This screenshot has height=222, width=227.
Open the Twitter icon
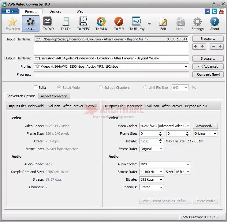214,11
